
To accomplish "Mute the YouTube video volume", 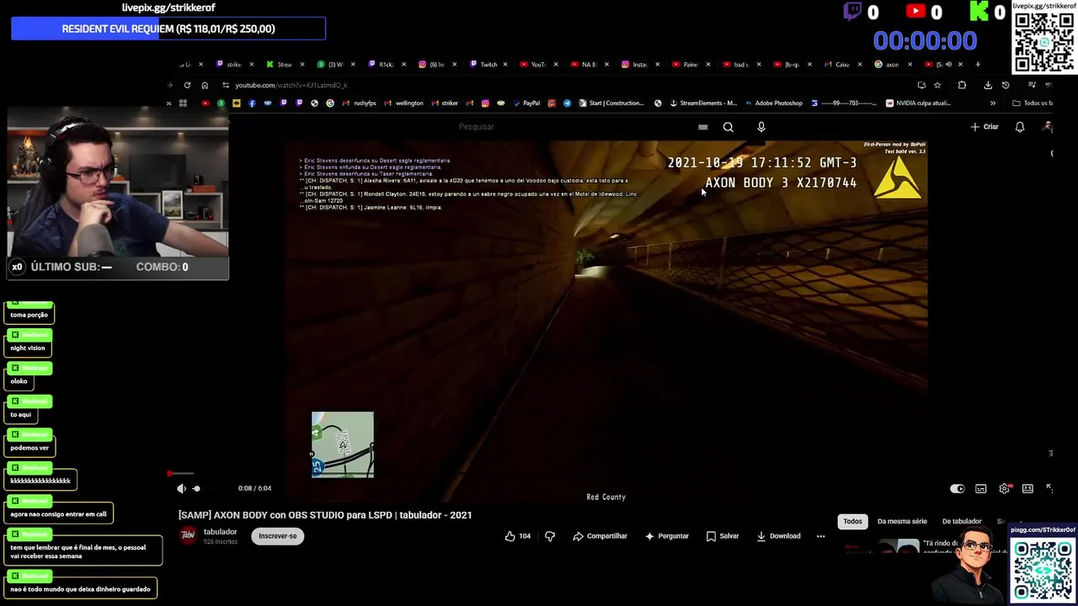I will pos(181,488).
